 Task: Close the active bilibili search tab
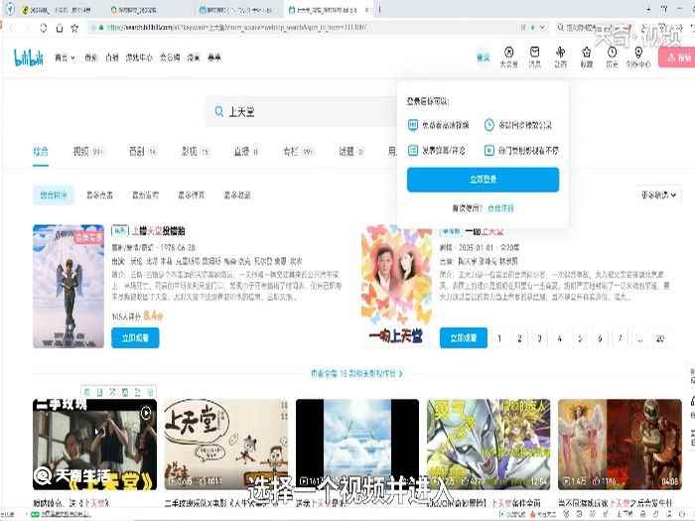[x=366, y=9]
